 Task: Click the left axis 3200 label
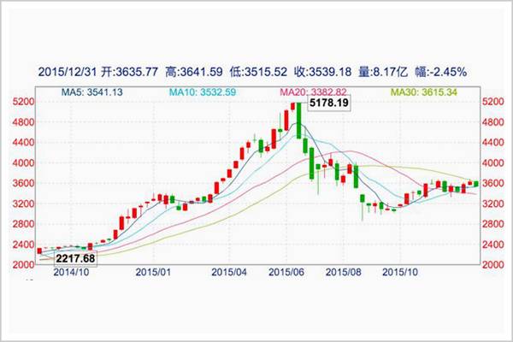tap(23, 203)
